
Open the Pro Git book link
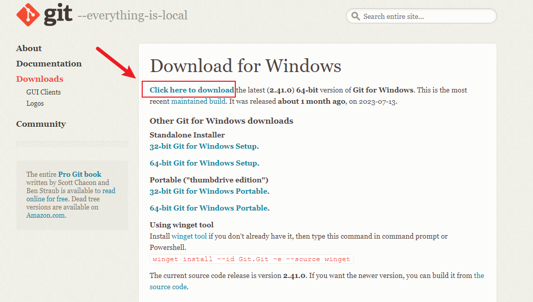[80, 174]
